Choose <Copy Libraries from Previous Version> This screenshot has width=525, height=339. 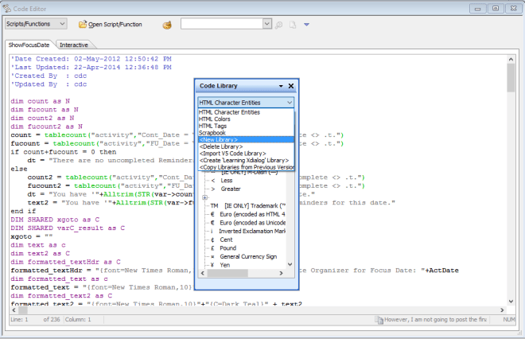click(246, 167)
